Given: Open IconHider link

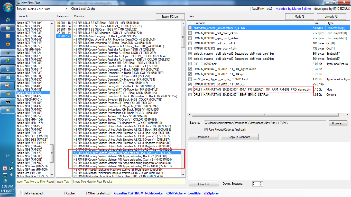Looking at the screenshot, I should click(x=195, y=193).
